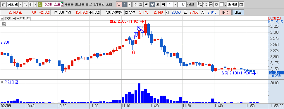Click the 매수 buy button
The width and height of the screenshot is (284, 109).
226,12
